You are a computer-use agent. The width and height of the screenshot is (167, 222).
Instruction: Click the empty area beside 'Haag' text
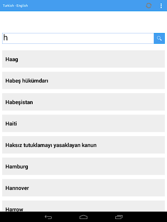coord(91,59)
